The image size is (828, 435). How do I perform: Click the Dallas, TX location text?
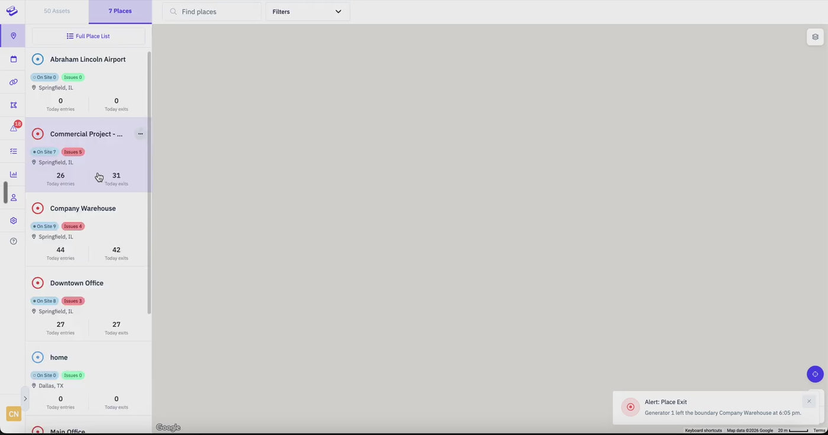[x=52, y=386]
